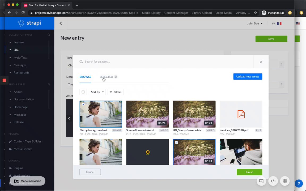The height and width of the screenshot is (191, 306).
Task: Click the PDF icon for Invoices_02072020.pdf
Action: (241, 114)
